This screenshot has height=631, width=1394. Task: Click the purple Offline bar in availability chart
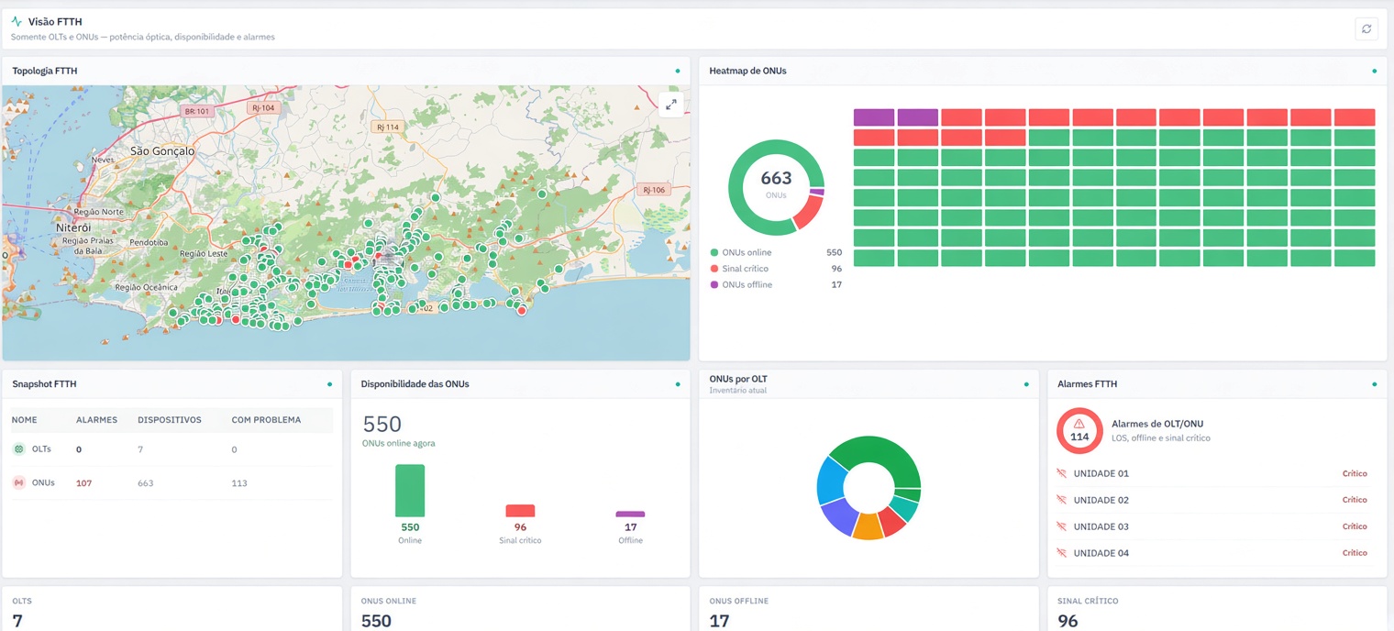pos(630,515)
